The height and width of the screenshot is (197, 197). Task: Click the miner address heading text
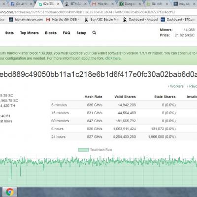(98, 74)
